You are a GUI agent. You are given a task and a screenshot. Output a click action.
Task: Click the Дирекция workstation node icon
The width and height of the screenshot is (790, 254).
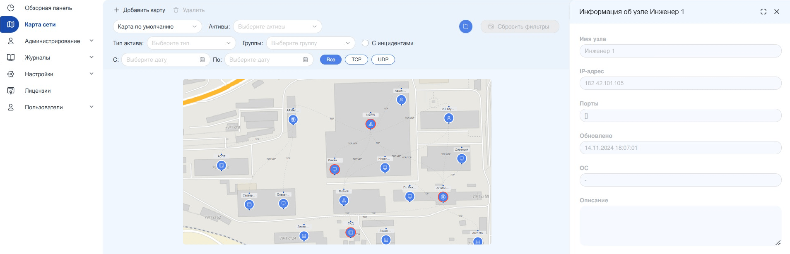[462, 158]
